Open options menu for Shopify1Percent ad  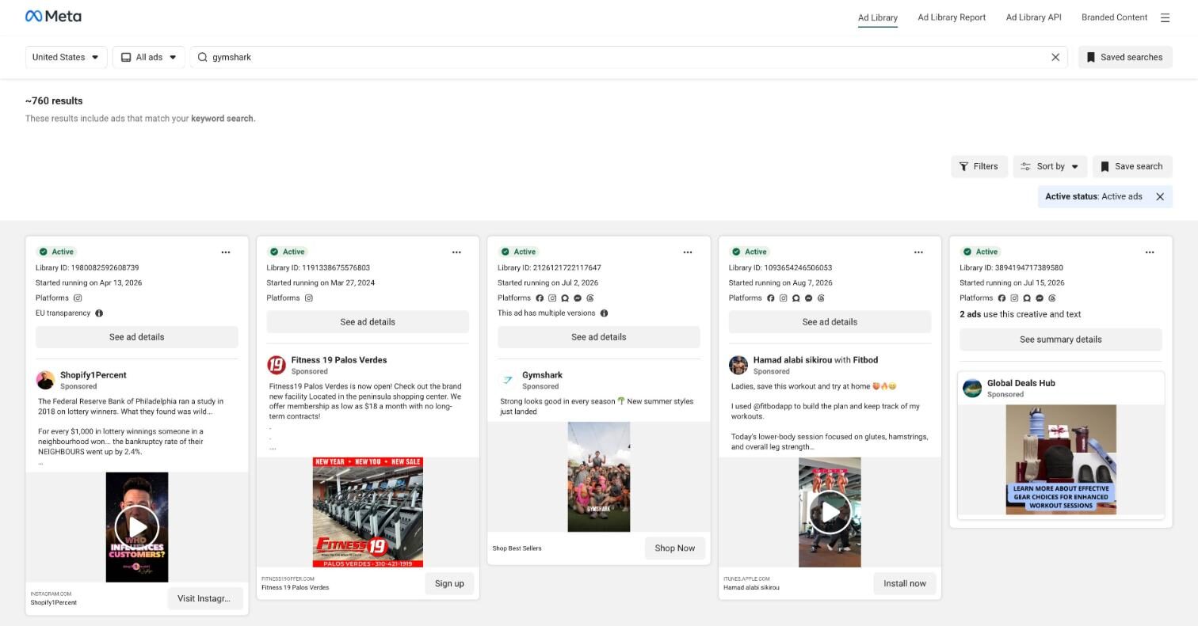point(226,252)
